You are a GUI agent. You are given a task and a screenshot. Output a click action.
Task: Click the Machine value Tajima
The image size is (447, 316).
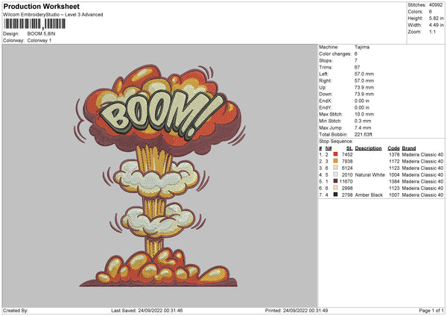pyautogui.click(x=363, y=48)
